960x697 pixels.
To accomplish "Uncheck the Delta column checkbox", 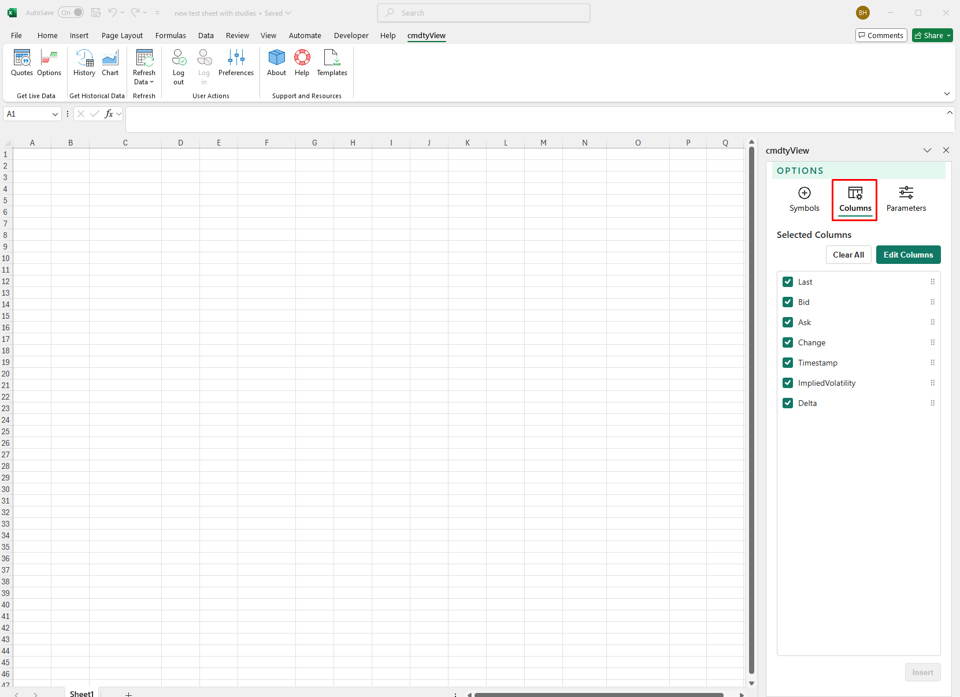I will pyautogui.click(x=788, y=403).
